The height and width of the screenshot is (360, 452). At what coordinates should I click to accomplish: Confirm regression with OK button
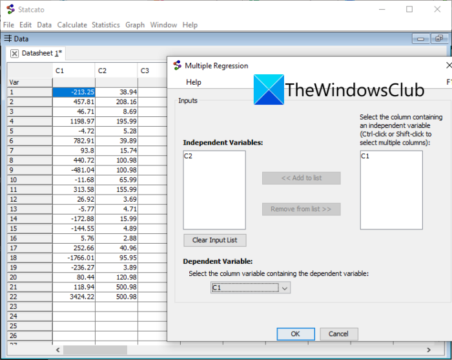[296, 334]
